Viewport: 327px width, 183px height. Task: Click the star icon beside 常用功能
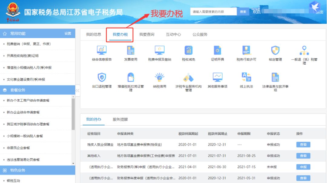tap(5, 34)
